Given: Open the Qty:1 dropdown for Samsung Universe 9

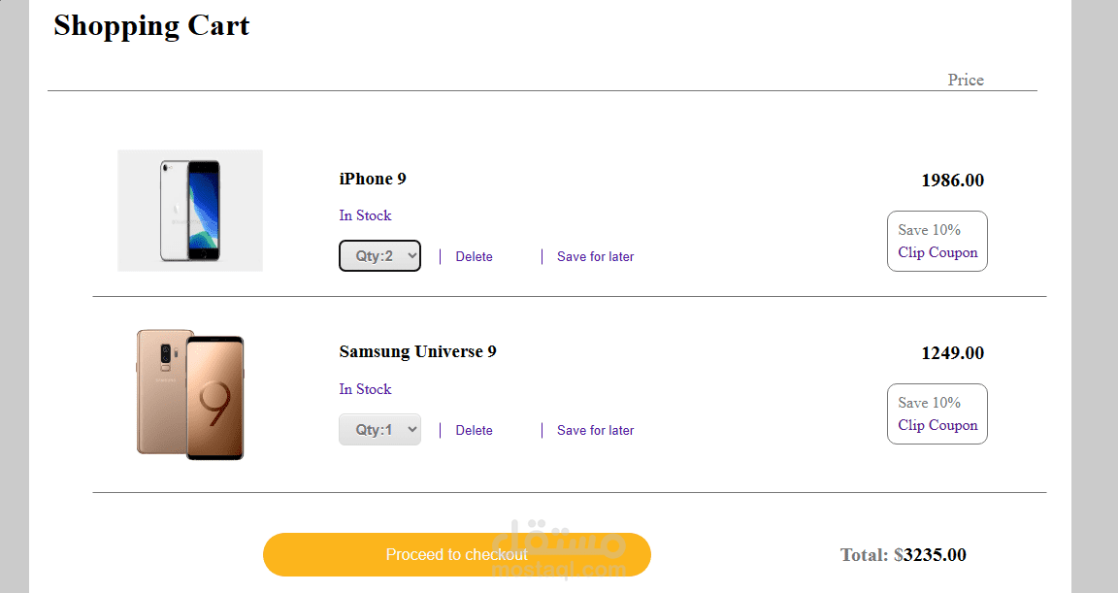Looking at the screenshot, I should click(x=379, y=430).
